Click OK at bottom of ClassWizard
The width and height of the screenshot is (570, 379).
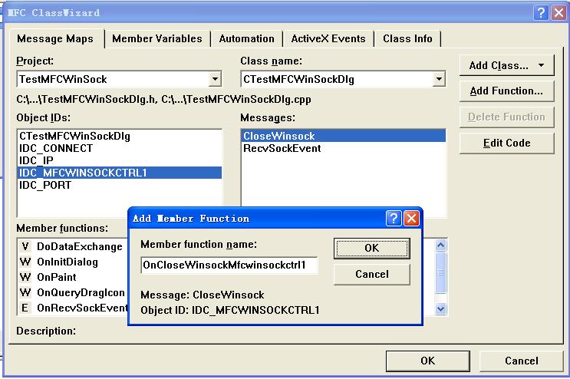[427, 361]
